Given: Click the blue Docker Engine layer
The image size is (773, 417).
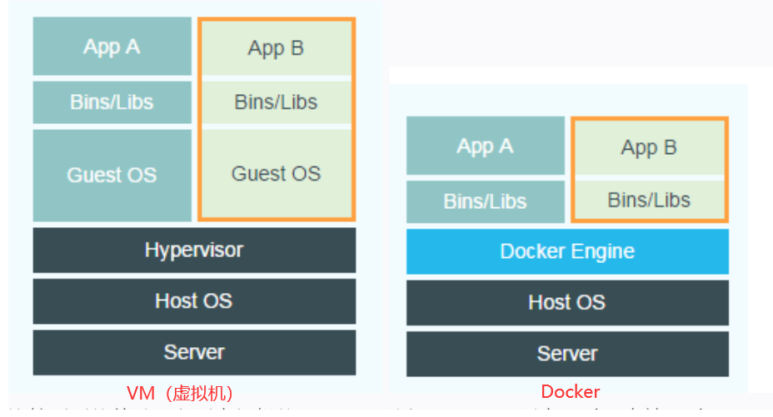Looking at the screenshot, I should (567, 251).
